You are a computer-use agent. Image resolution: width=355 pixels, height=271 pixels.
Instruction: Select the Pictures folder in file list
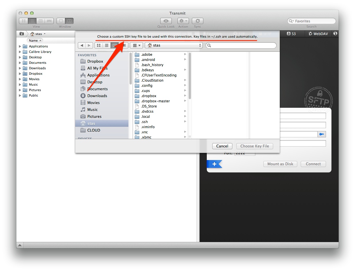(x=35, y=90)
